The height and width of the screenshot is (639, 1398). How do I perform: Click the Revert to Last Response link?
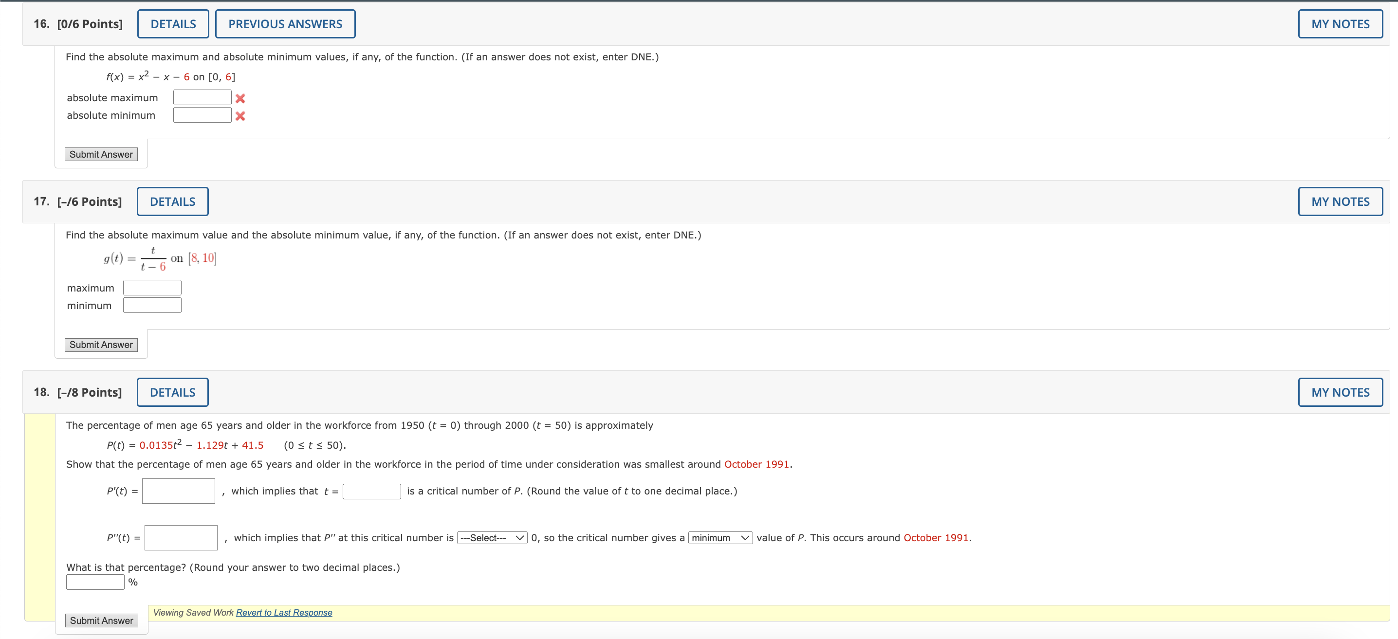tap(284, 612)
